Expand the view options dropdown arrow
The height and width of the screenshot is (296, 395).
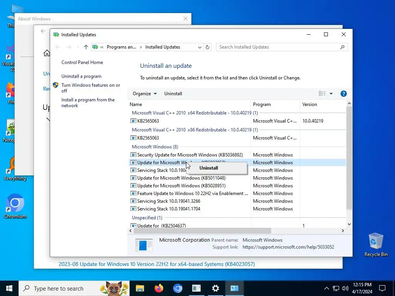tap(331, 94)
